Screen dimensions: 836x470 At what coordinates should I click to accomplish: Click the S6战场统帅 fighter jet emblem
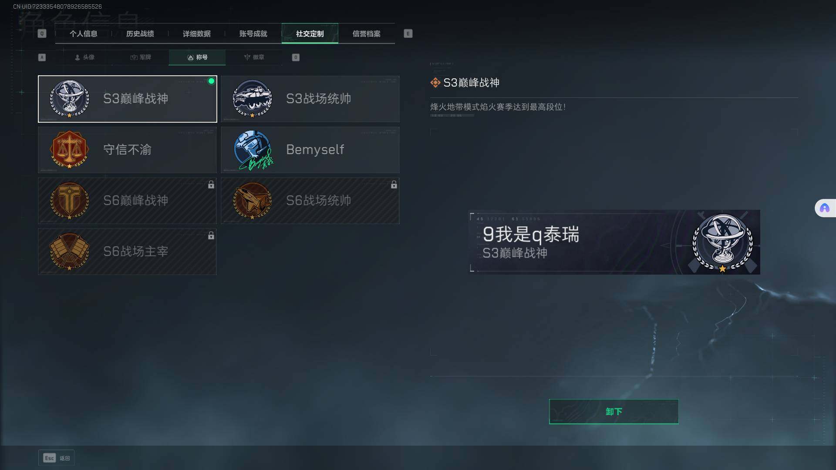[253, 201]
